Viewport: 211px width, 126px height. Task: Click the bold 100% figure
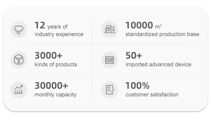137,86
